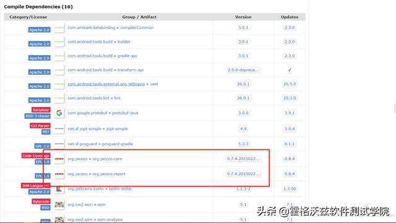
Task: Open the com.android.databinding group link
Action: [92, 28]
